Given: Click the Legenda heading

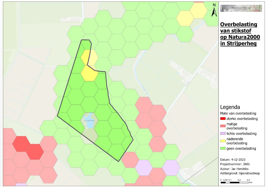Looking at the screenshot, I should pos(230,107).
